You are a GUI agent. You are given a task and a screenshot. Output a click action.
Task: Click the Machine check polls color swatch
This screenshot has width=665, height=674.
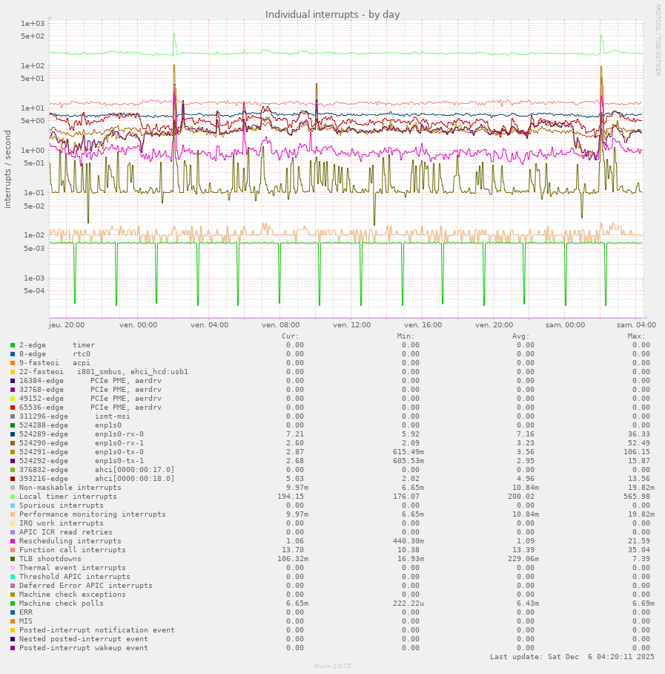point(13,603)
